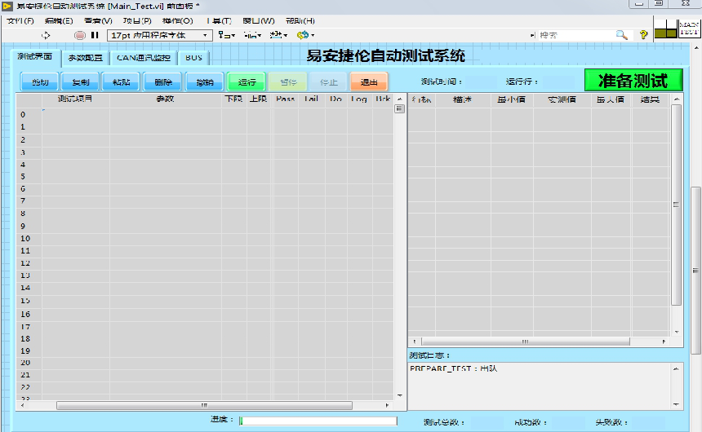Screen dimensions: 702x432
Task: Click the MAIN TEST VI icon
Action: pos(689,29)
